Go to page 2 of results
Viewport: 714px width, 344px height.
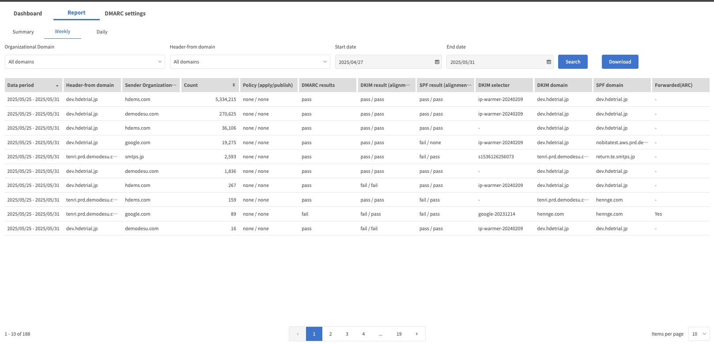click(x=330, y=334)
